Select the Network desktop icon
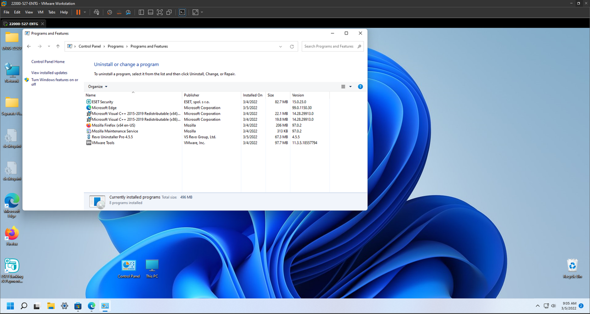 coord(12,73)
